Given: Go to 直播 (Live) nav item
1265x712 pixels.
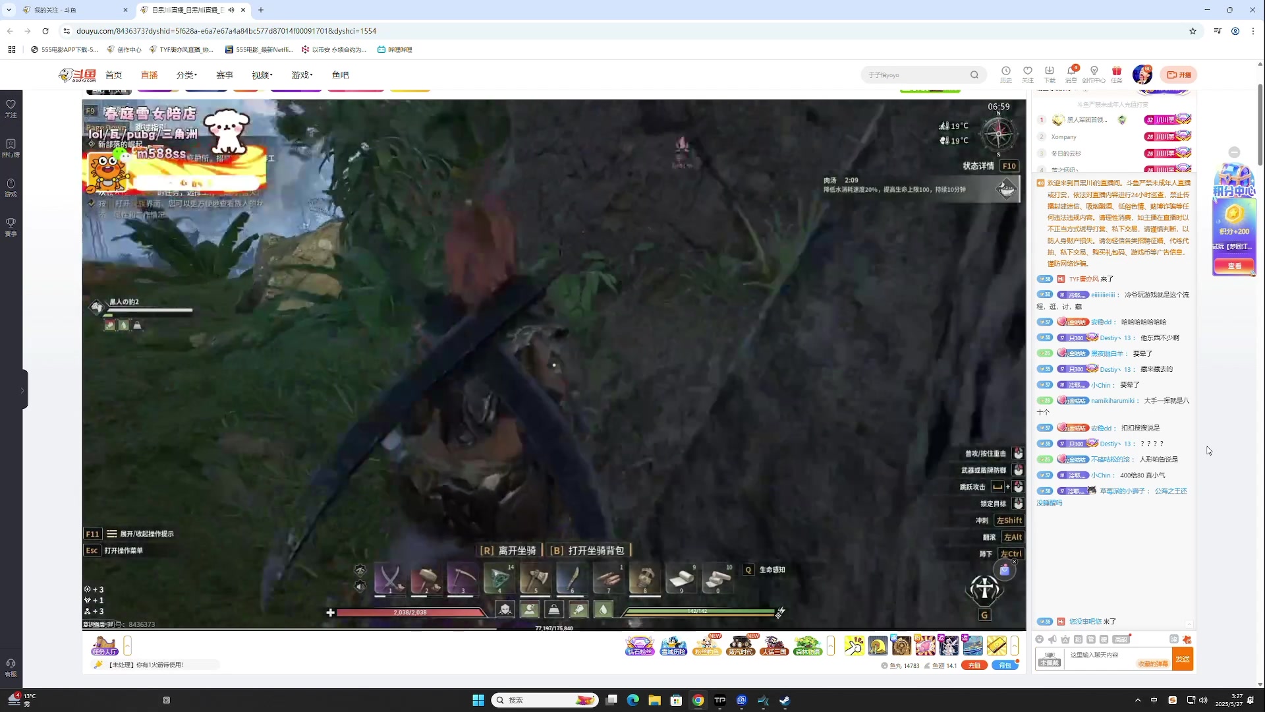Looking at the screenshot, I should click(149, 75).
